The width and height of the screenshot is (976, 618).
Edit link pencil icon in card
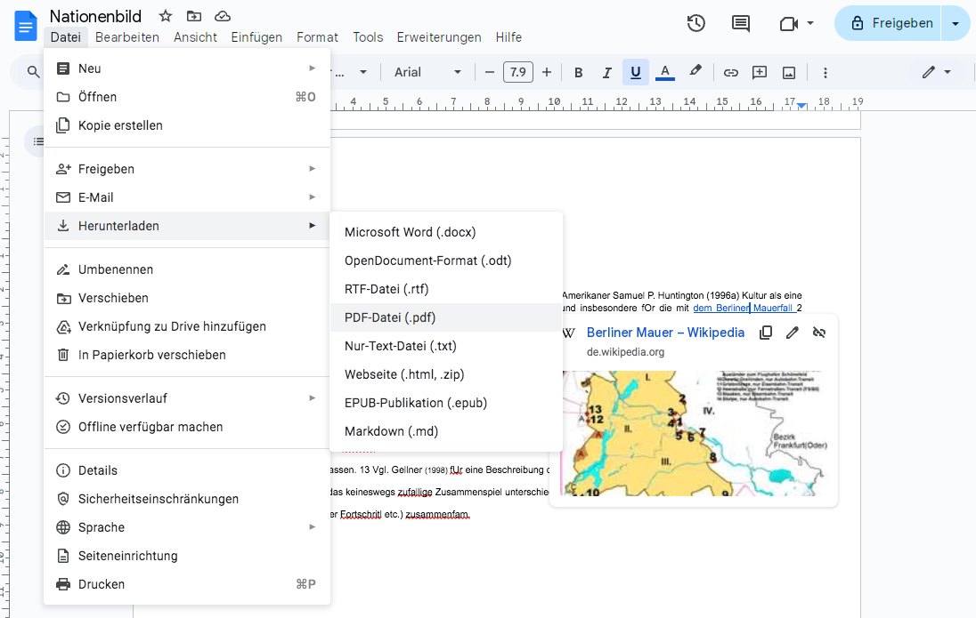793,333
